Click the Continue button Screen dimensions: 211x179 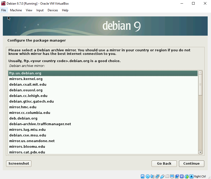tap(192, 164)
